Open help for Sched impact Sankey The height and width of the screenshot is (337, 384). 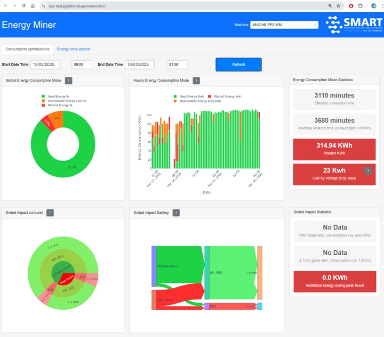[x=176, y=213]
